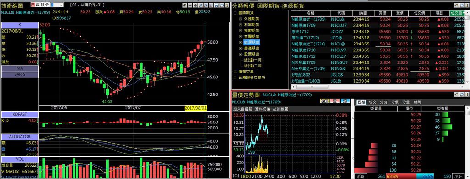Expand the 利率期貨 node
This screenshot has height=179, width=470.
241,25
